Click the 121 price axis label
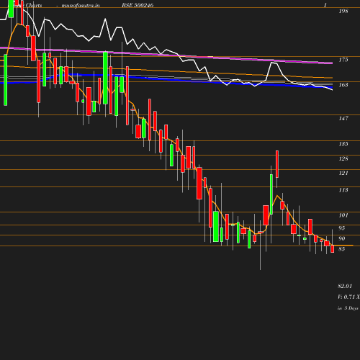 (343, 173)
